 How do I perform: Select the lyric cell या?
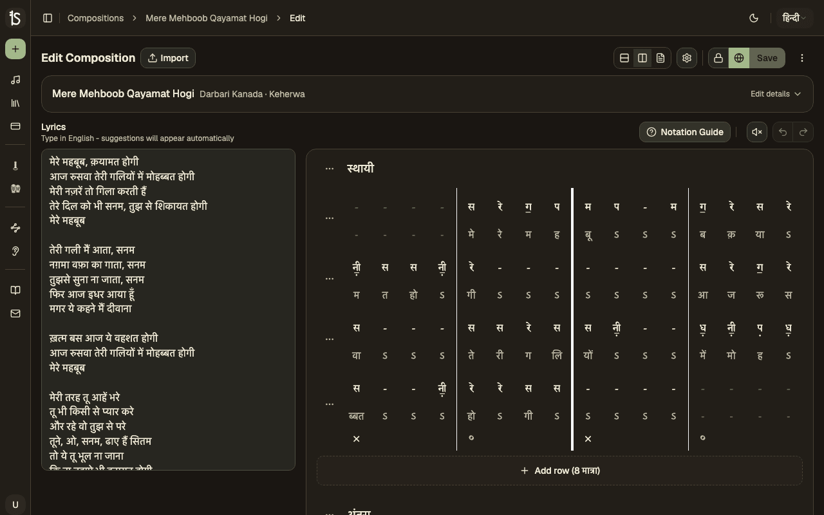pyautogui.click(x=760, y=235)
